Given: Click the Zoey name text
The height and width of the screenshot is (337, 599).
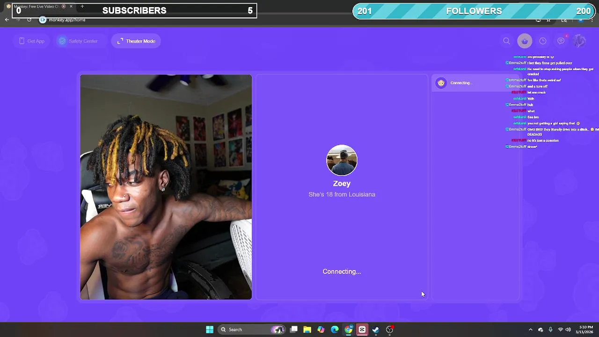Looking at the screenshot, I should coord(342,183).
